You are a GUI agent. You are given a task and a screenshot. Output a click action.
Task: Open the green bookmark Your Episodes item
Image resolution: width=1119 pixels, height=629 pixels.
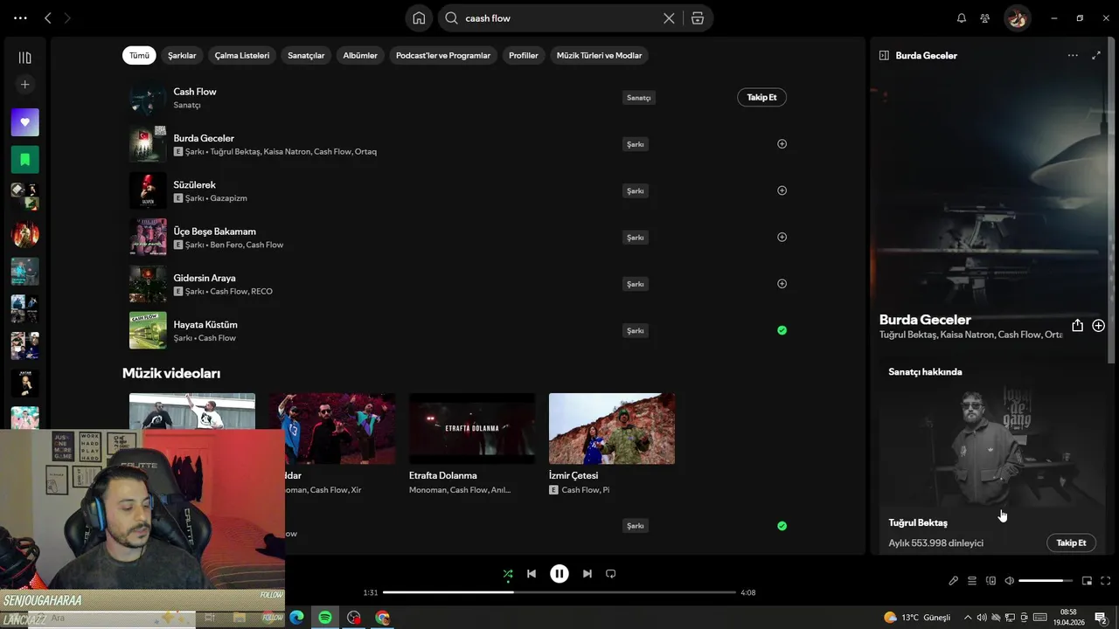tap(24, 160)
